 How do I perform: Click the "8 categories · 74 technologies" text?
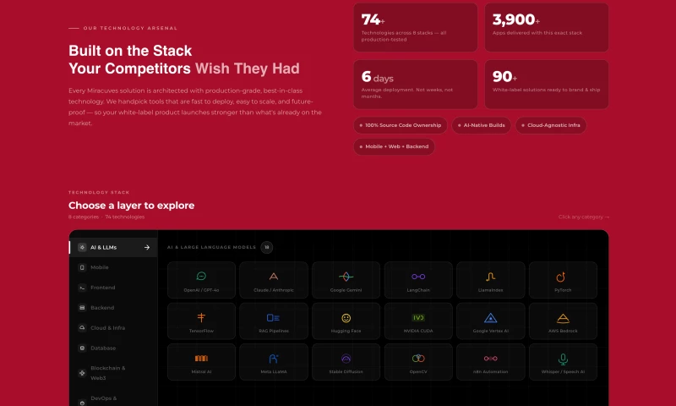pos(106,217)
